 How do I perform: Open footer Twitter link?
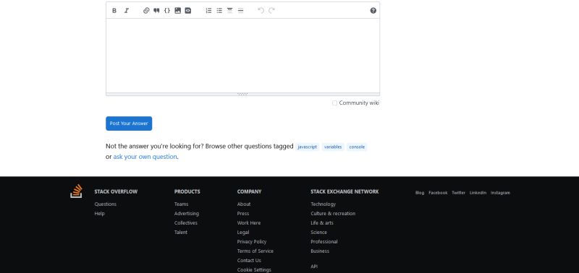(458, 193)
